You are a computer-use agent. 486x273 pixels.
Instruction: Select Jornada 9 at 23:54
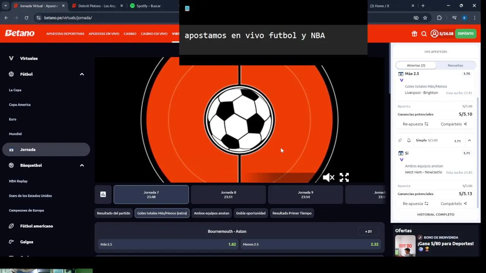[306, 195]
